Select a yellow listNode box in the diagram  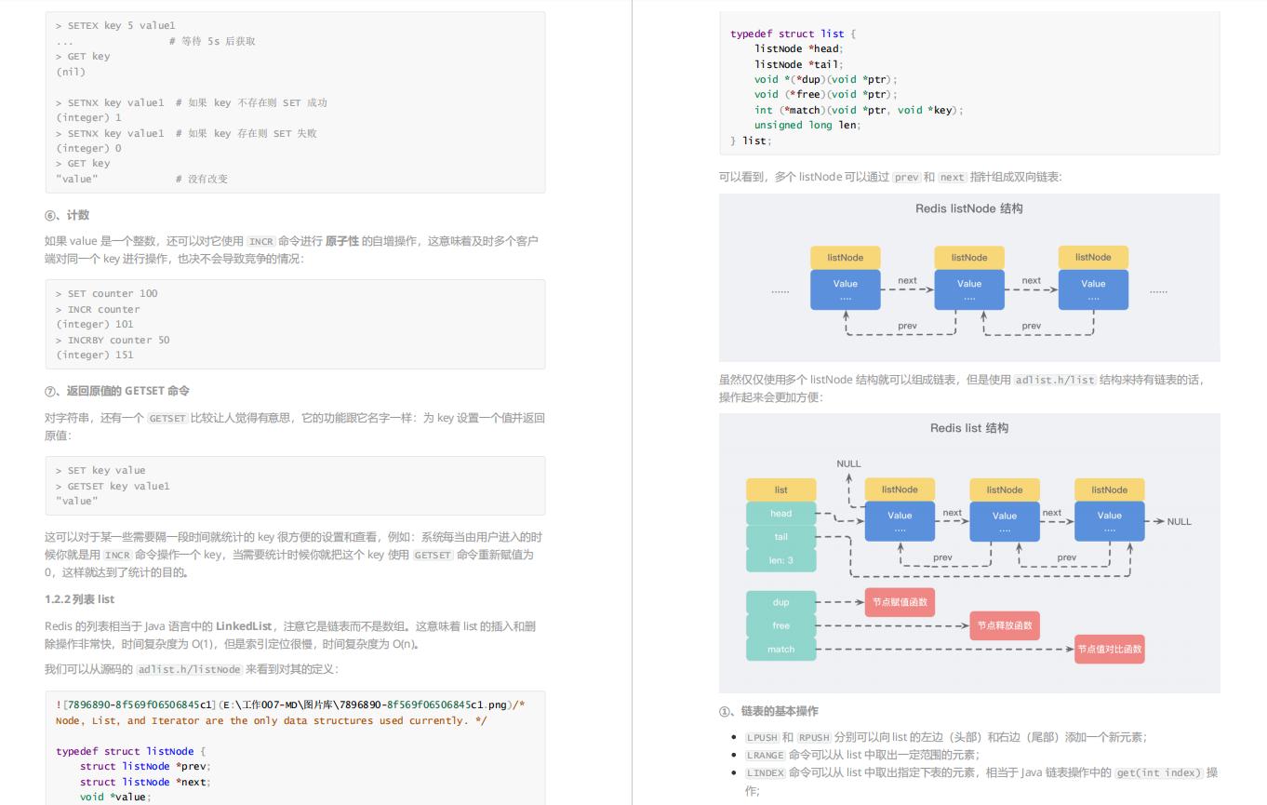coord(845,257)
